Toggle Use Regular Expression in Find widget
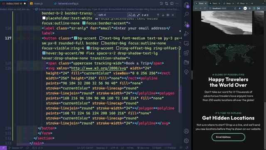This screenshot has height=150, width=266. coord(138,15)
